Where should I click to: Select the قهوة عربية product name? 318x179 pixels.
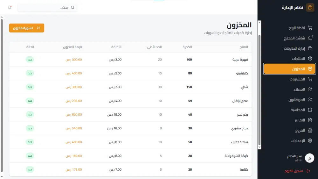point(240,60)
